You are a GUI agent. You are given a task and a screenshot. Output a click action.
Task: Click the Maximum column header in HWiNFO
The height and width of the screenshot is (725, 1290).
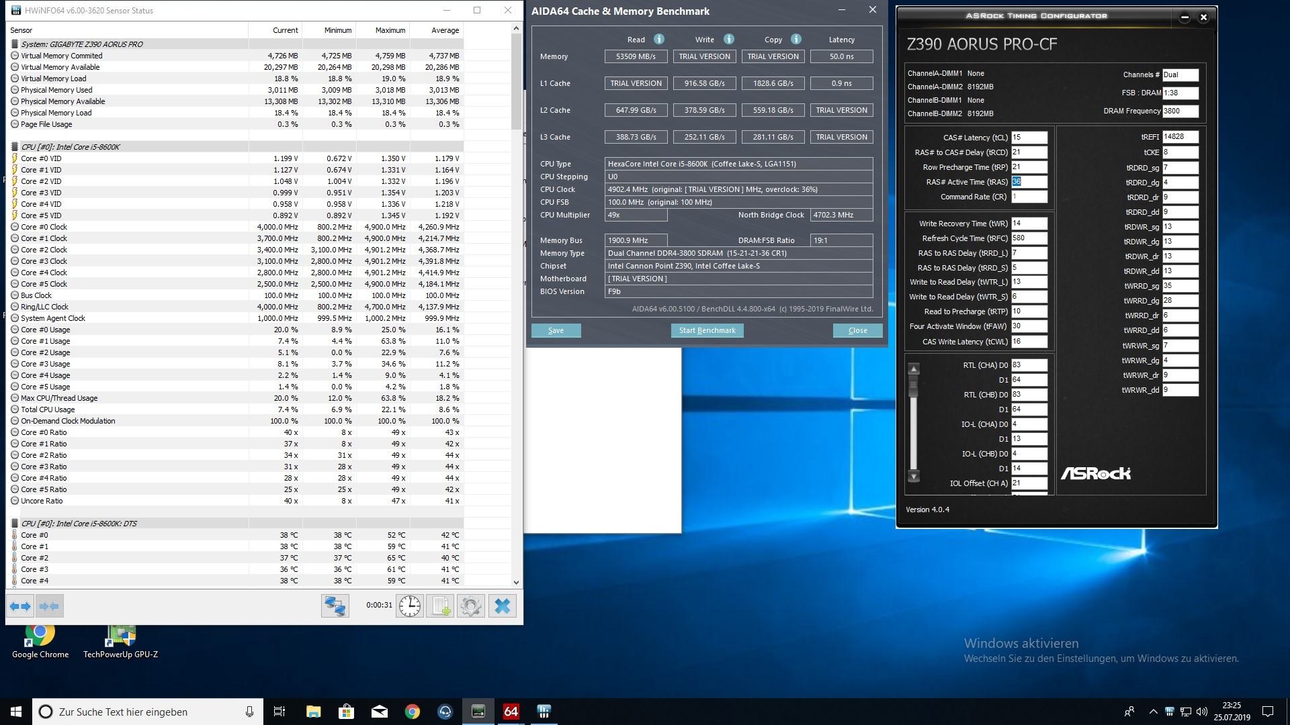click(383, 30)
